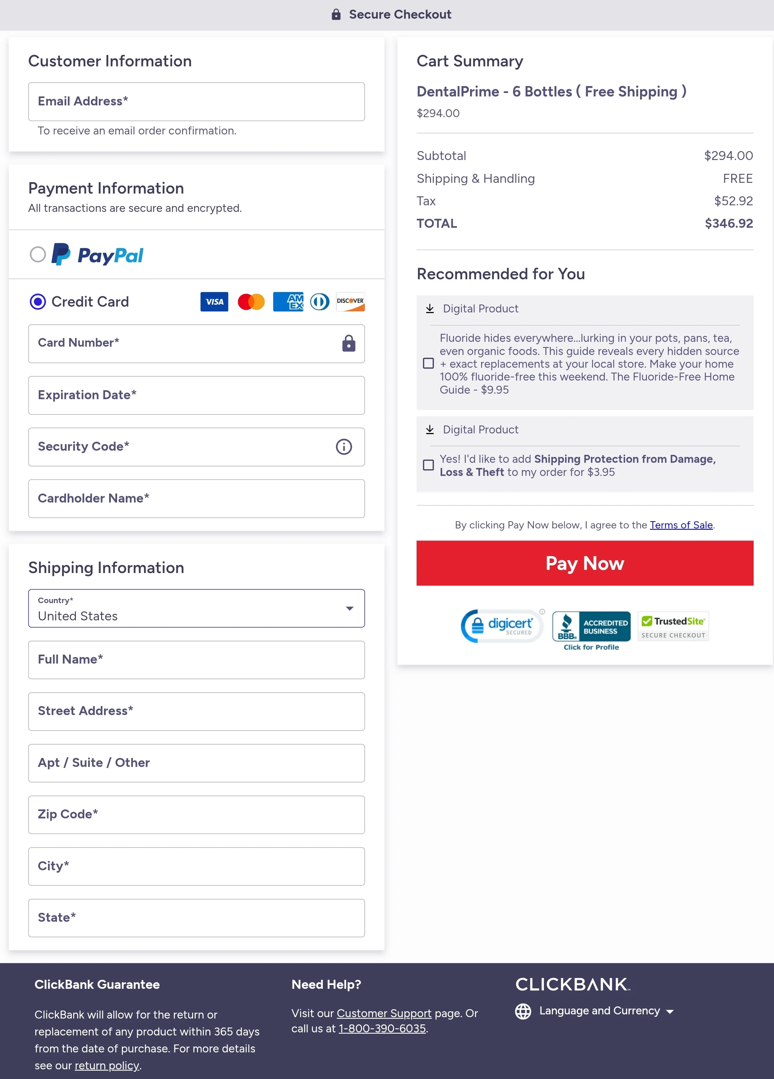This screenshot has width=774, height=1079.
Task: Select PayPal as payment method
Action: point(38,255)
